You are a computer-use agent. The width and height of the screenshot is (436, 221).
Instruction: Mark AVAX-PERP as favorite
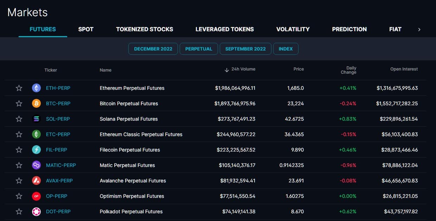tap(19, 181)
